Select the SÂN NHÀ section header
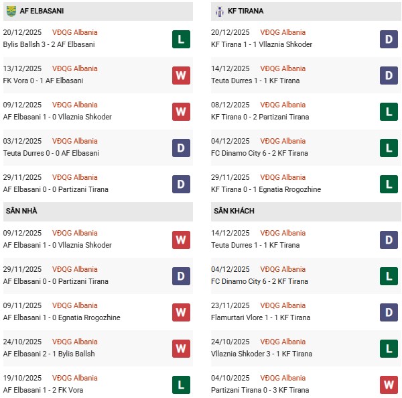This screenshot has width=402, height=398. tap(21, 211)
